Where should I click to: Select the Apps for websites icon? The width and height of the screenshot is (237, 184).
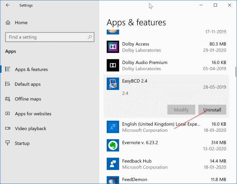[x=7, y=114]
